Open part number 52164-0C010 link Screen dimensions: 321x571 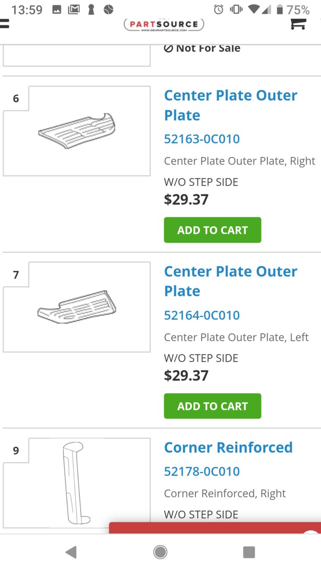coord(202,315)
